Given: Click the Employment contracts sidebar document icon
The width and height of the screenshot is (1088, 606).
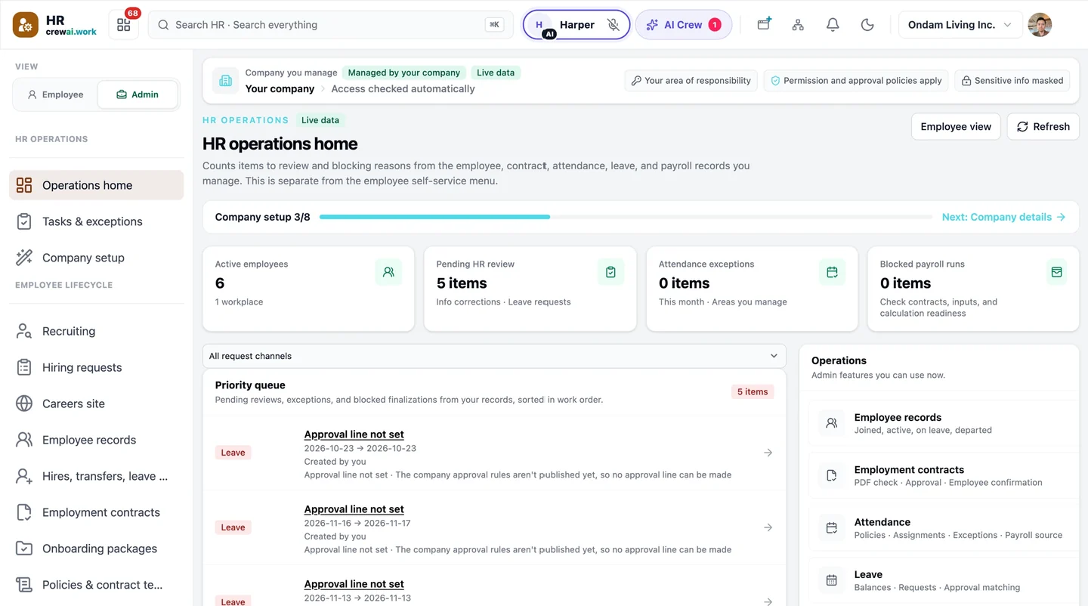Looking at the screenshot, I should pos(24,512).
